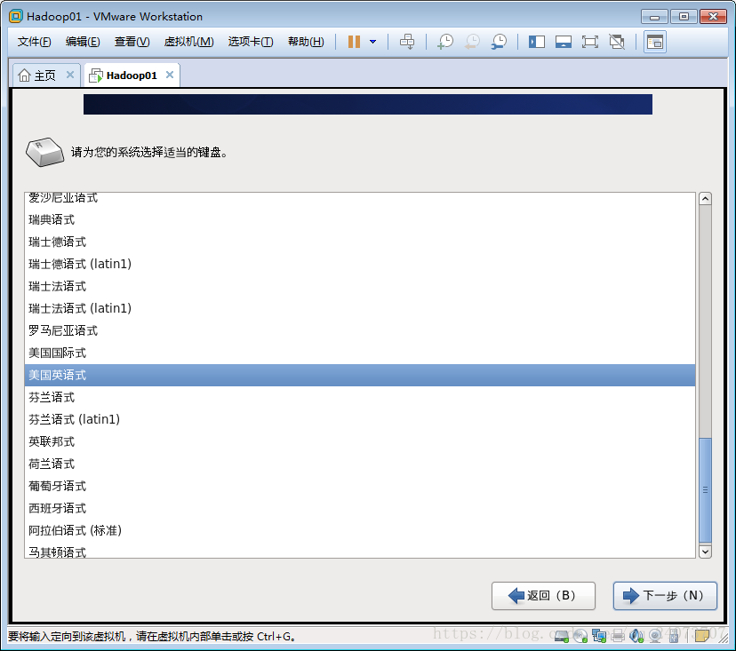This screenshot has height=651, width=736.
Task: Click the webcam device status icon
Action: [655, 636]
